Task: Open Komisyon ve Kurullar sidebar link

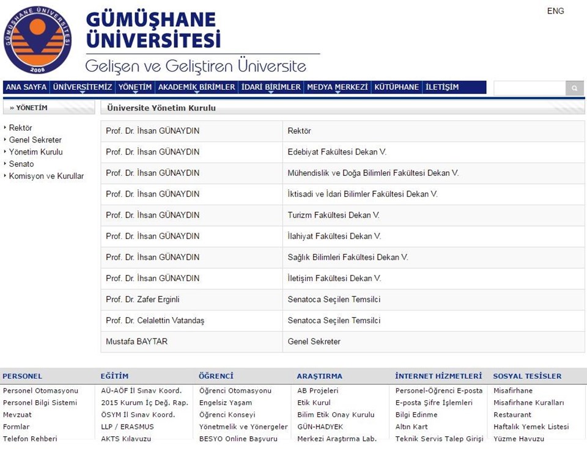Action: coord(46,176)
